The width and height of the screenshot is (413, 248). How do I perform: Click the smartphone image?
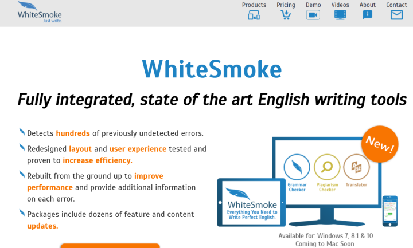click(x=390, y=211)
